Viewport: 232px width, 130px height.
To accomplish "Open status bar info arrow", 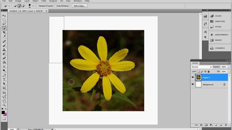I will [52, 129].
